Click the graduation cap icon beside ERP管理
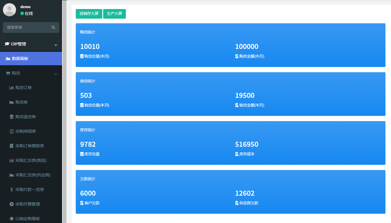391x223 pixels. pos(7,44)
